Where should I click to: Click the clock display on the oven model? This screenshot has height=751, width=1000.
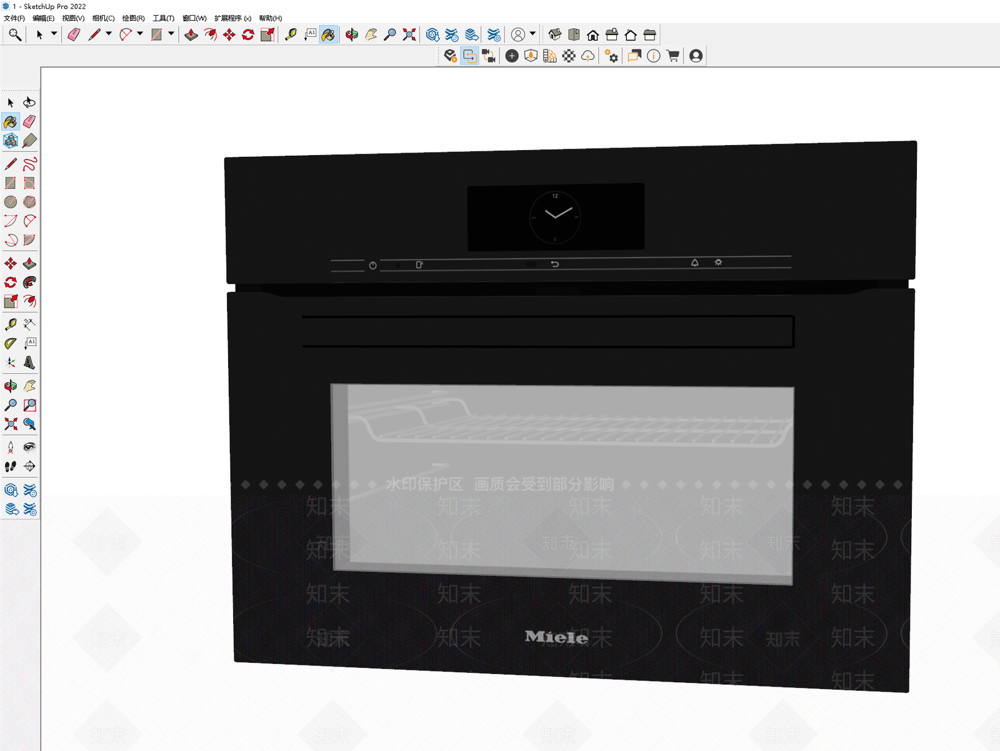pyautogui.click(x=555, y=217)
